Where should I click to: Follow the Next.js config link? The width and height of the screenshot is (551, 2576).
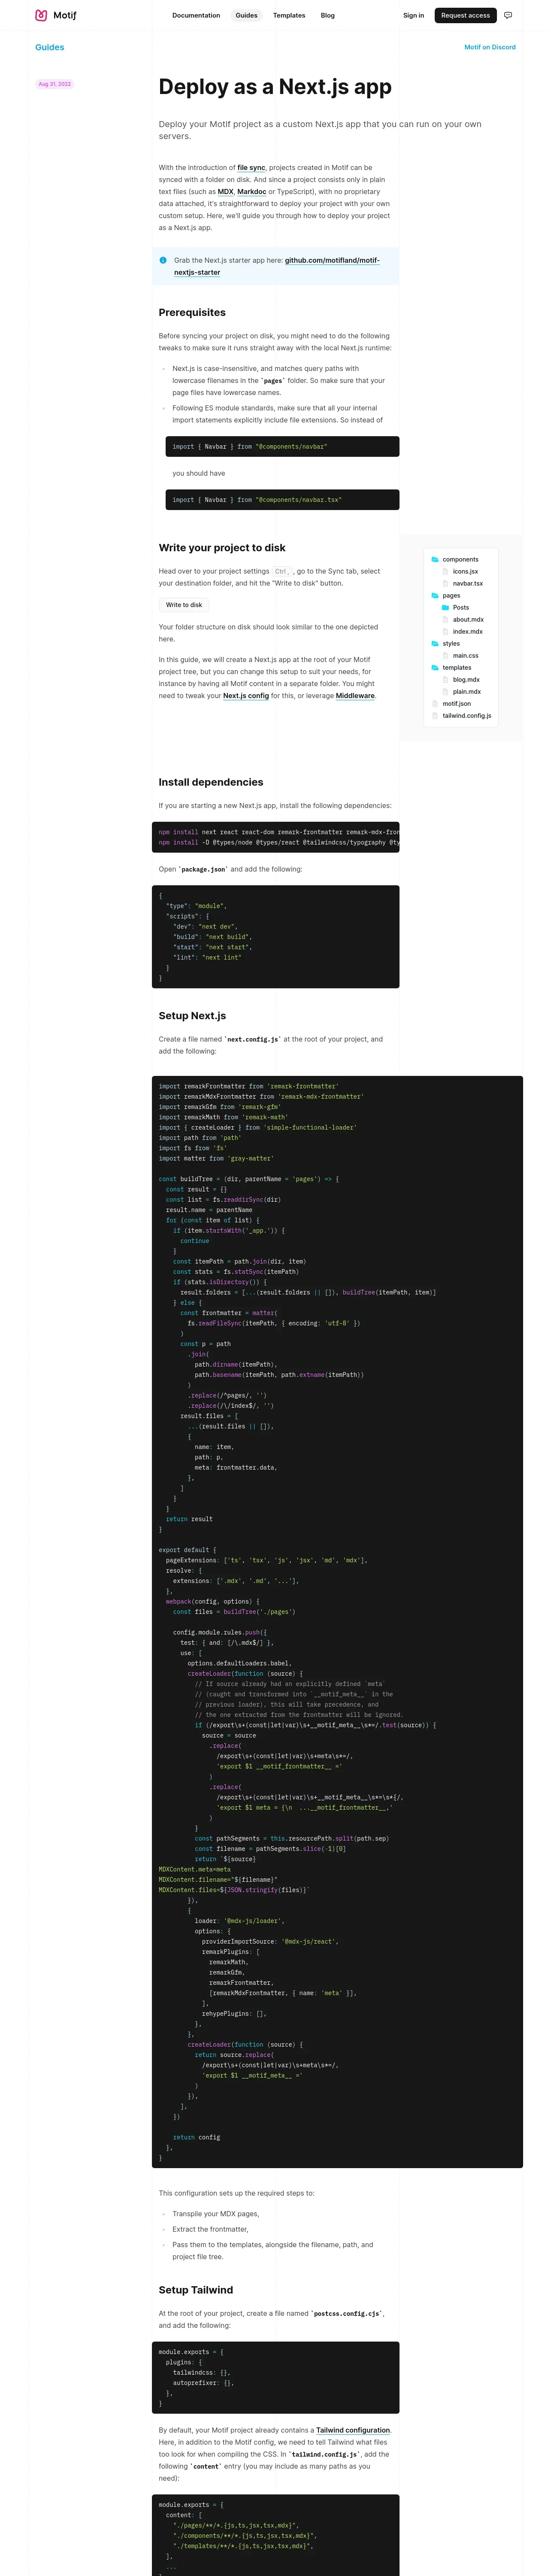coord(246,696)
